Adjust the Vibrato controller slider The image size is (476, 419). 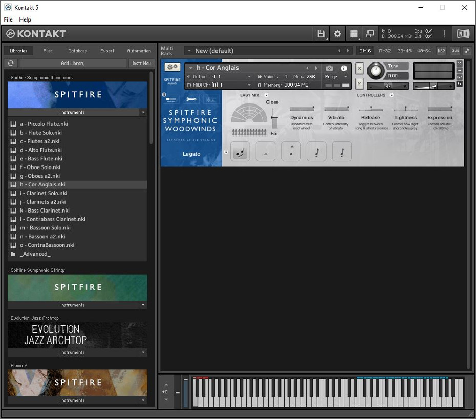click(336, 109)
